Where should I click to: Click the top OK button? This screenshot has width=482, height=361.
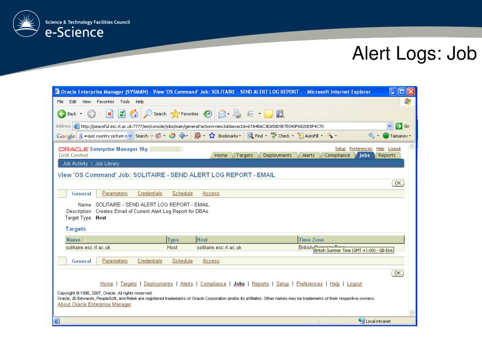click(398, 183)
